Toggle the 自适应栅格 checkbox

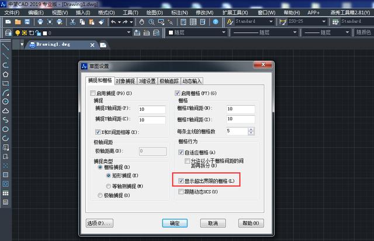(x=181, y=152)
